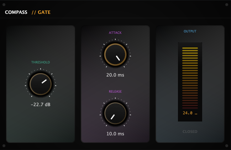Select the -22.7 dB threshold value

click(x=41, y=104)
